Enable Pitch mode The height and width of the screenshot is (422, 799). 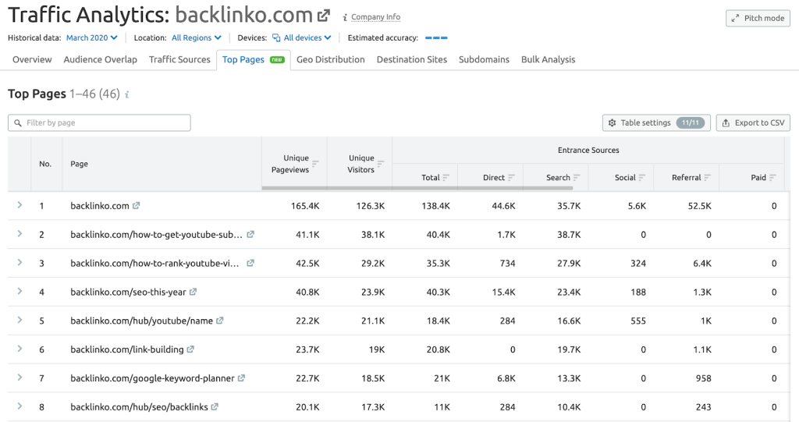coord(758,18)
